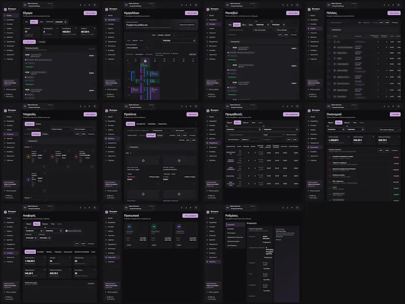Select highlighted Σήμερα period tab in Σήμερα screen
This screenshot has width=405, height=304.
[x=34, y=22]
